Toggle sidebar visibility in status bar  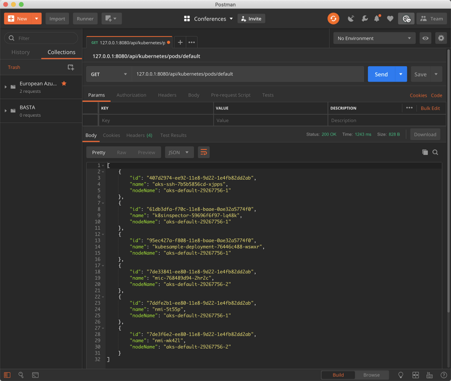(7, 375)
